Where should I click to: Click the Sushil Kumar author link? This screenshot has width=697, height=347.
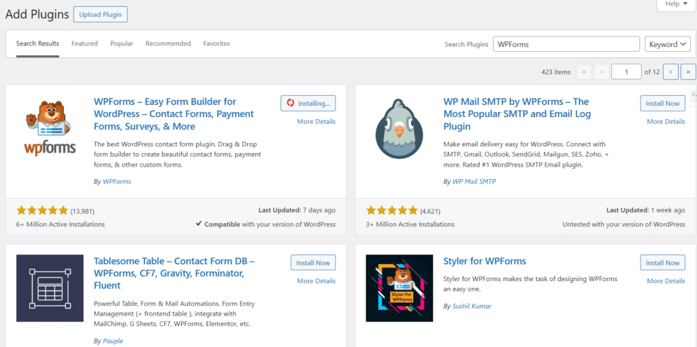click(x=472, y=306)
